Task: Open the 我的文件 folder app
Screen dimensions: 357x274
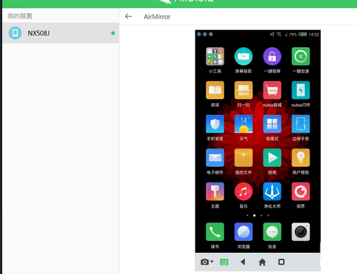Action: [243, 158]
